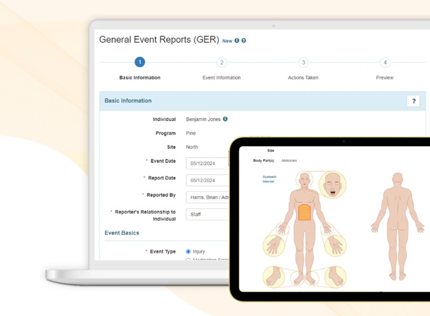Viewport: 430px width, 316px height.
Task: Click the back view body figure
Action: [x=397, y=226]
